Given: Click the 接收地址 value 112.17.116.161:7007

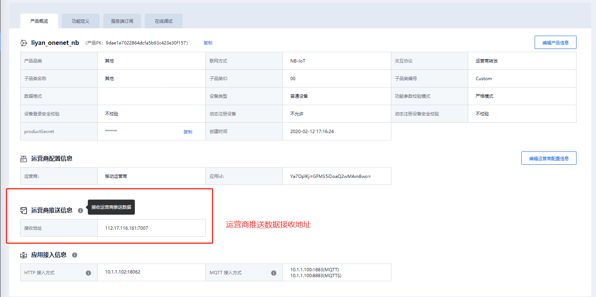Looking at the screenshot, I should pyautogui.click(x=126, y=228).
